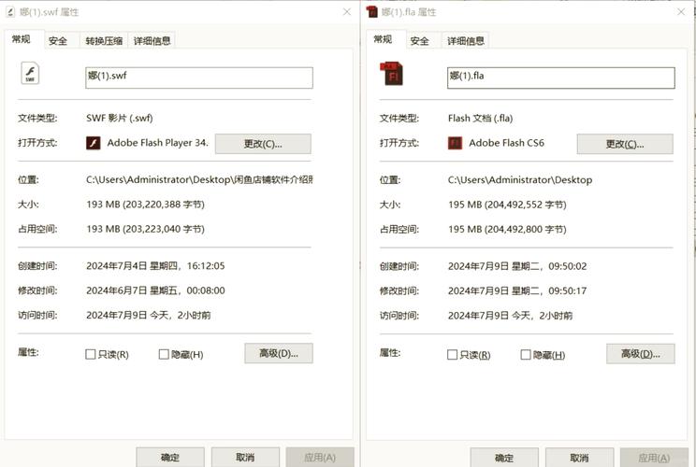Close the fla properties window
The width and height of the screenshot is (696, 467).
tap(681, 12)
